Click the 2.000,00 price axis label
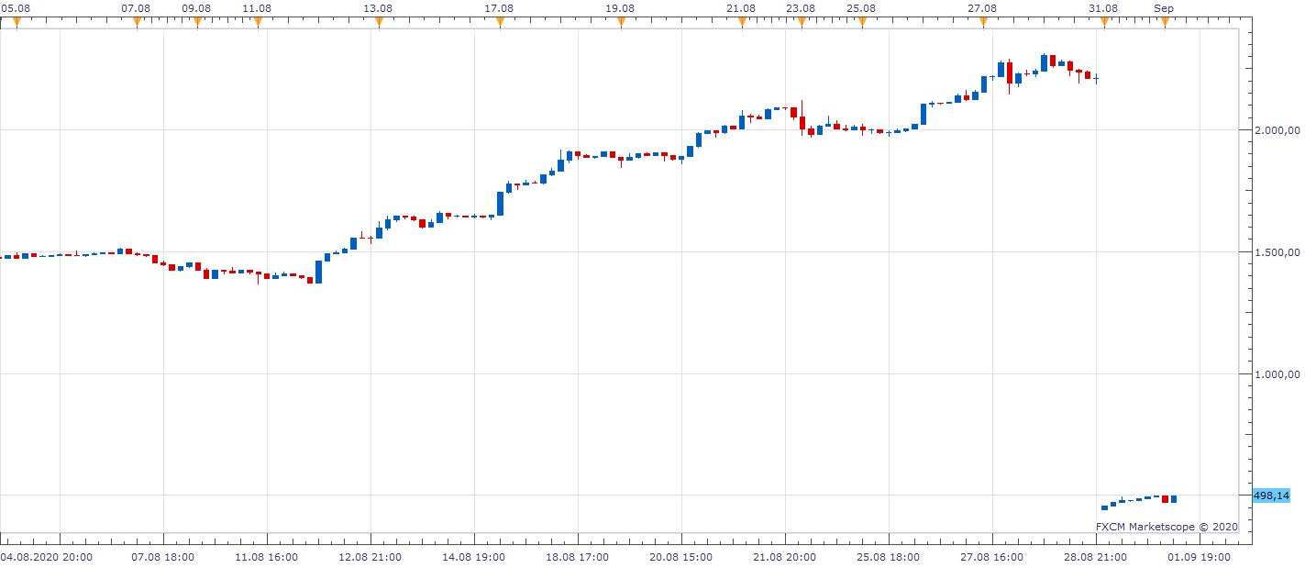Screen dimensions: 1305x568 [1277, 130]
